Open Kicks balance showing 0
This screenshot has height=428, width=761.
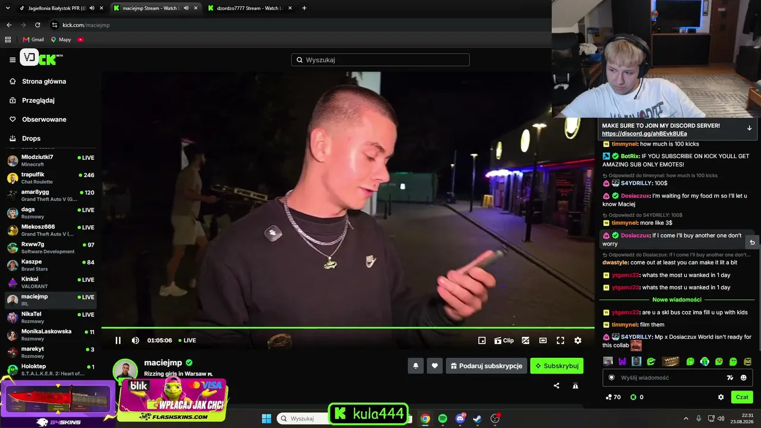point(637,397)
